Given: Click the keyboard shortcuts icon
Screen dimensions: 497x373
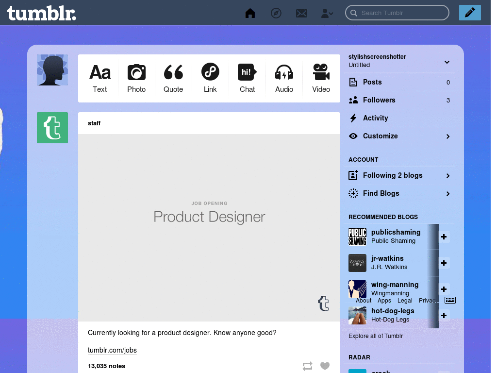Looking at the screenshot, I should pos(450,300).
